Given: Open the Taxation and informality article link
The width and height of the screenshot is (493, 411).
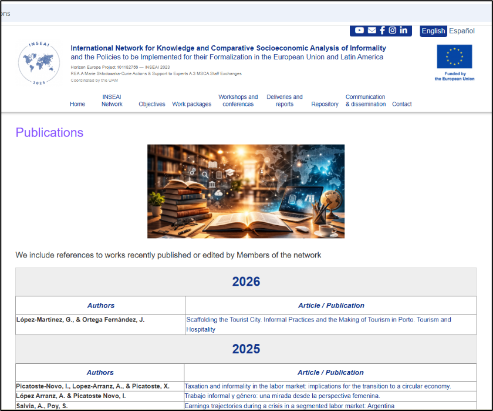Looking at the screenshot, I should pyautogui.click(x=318, y=386).
